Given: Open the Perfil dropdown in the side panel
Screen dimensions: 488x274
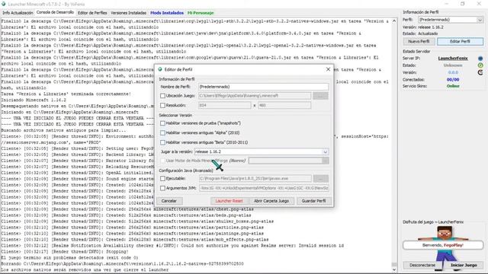Looking at the screenshot, I should click(480, 20).
